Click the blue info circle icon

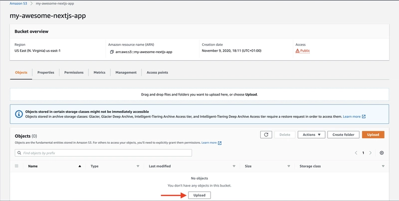pyautogui.click(x=19, y=114)
